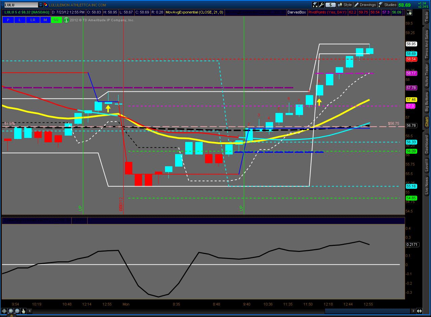Click the MovAvgExponential (CLOSE, 21, 0) label
The height and width of the screenshot is (317, 431).
pyautogui.click(x=194, y=12)
